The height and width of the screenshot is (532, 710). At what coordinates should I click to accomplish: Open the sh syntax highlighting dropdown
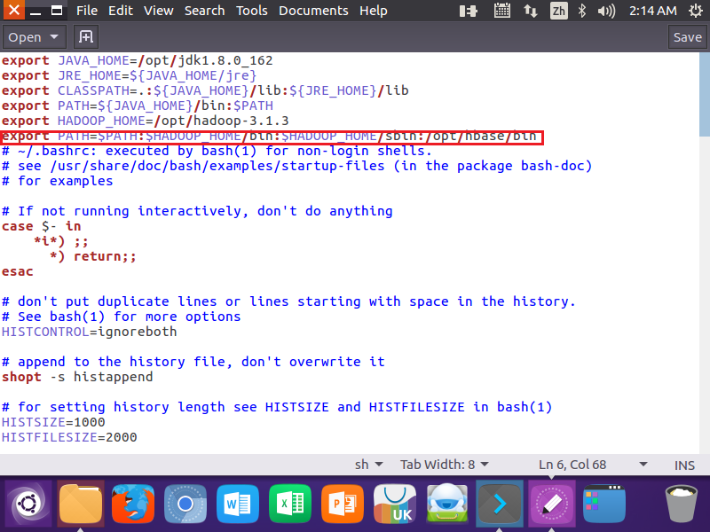(x=368, y=465)
